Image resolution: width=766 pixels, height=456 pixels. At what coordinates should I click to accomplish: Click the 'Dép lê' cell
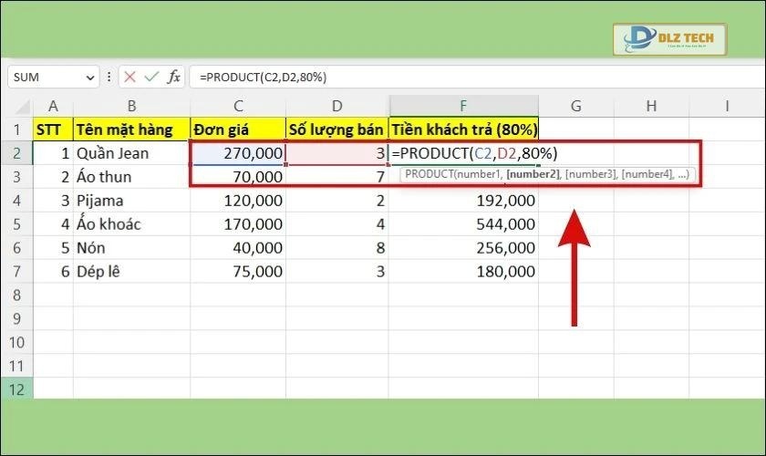131,271
